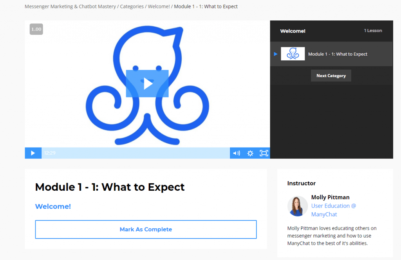Click the large play overlay on the video

[147, 83]
